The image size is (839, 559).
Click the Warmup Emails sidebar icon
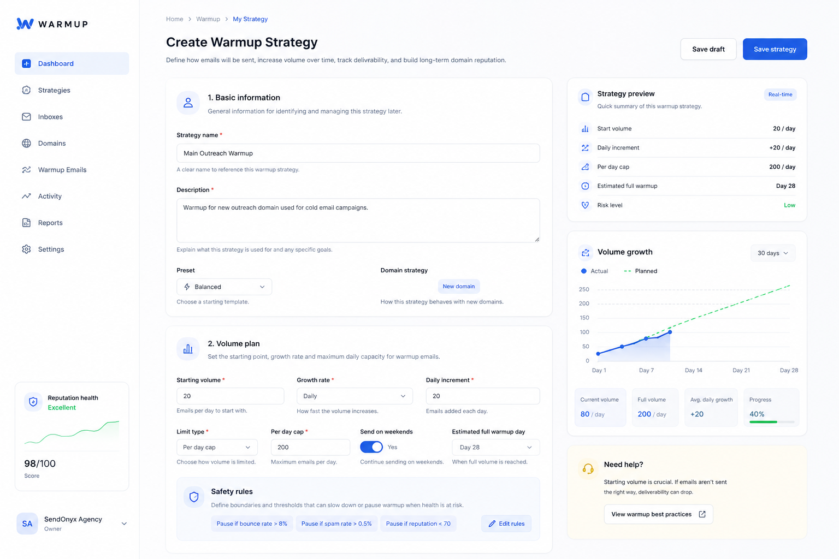(26, 170)
